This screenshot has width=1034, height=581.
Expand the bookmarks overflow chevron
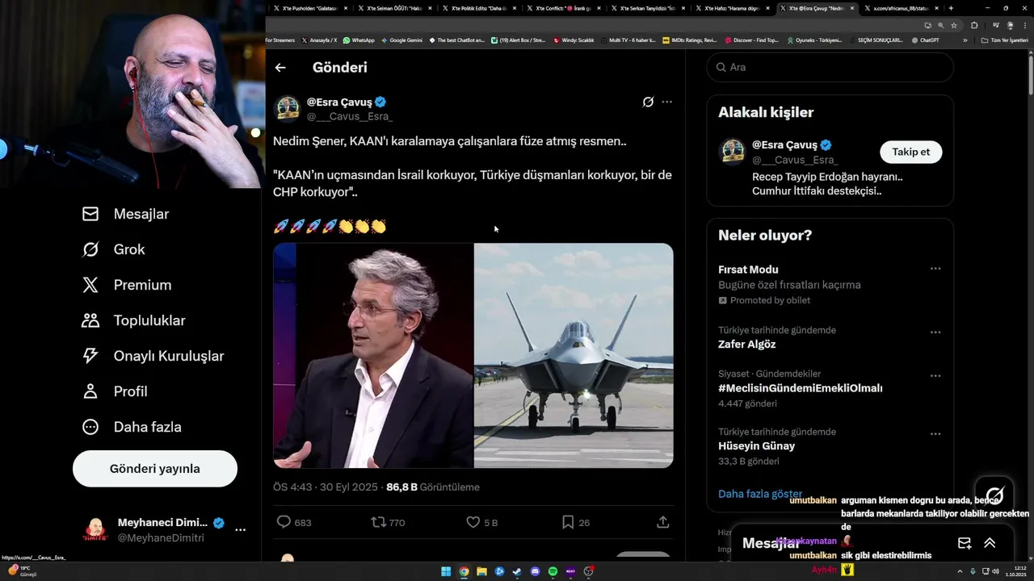click(x=965, y=40)
